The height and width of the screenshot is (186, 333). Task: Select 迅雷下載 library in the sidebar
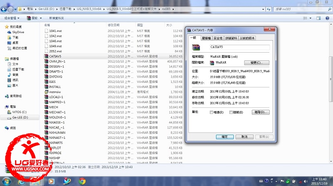click(x=18, y=69)
